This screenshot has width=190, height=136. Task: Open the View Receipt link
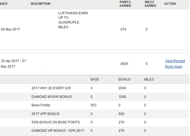[175, 61]
